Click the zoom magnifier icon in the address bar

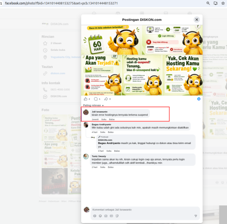pyautogui.click(x=208, y=3)
